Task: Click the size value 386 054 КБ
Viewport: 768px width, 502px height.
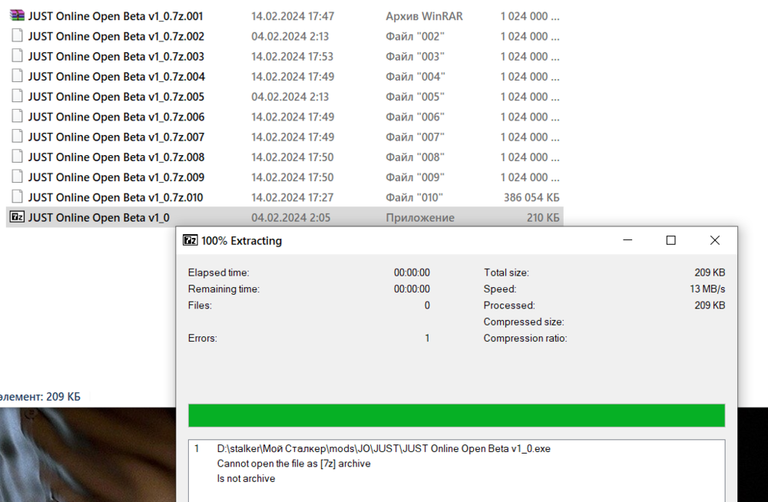Action: pos(531,197)
